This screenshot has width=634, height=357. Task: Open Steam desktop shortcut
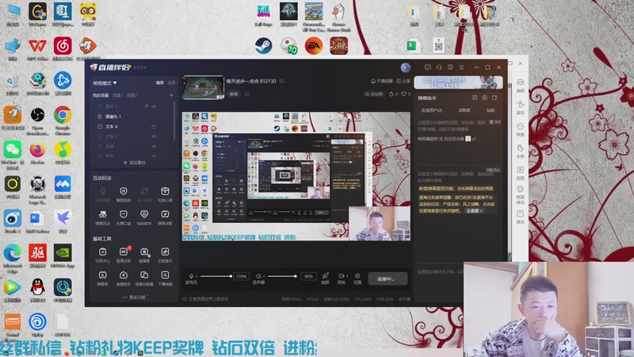263,46
